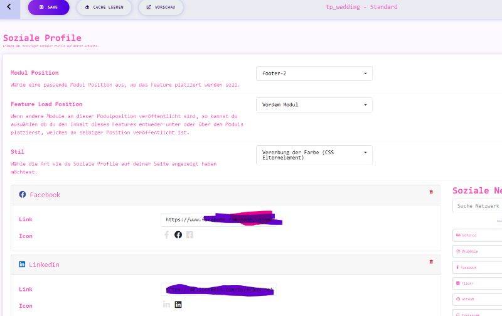Click the 'Feature Load Position' label

pyautogui.click(x=46, y=104)
